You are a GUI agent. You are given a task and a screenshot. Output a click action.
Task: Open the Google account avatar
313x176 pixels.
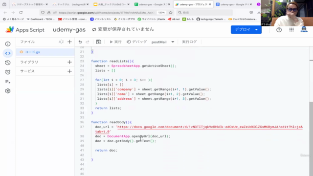click(x=304, y=29)
